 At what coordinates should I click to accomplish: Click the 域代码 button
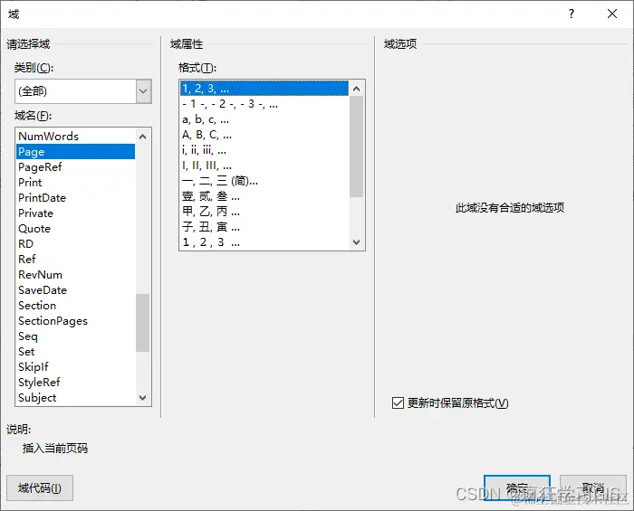point(40,488)
